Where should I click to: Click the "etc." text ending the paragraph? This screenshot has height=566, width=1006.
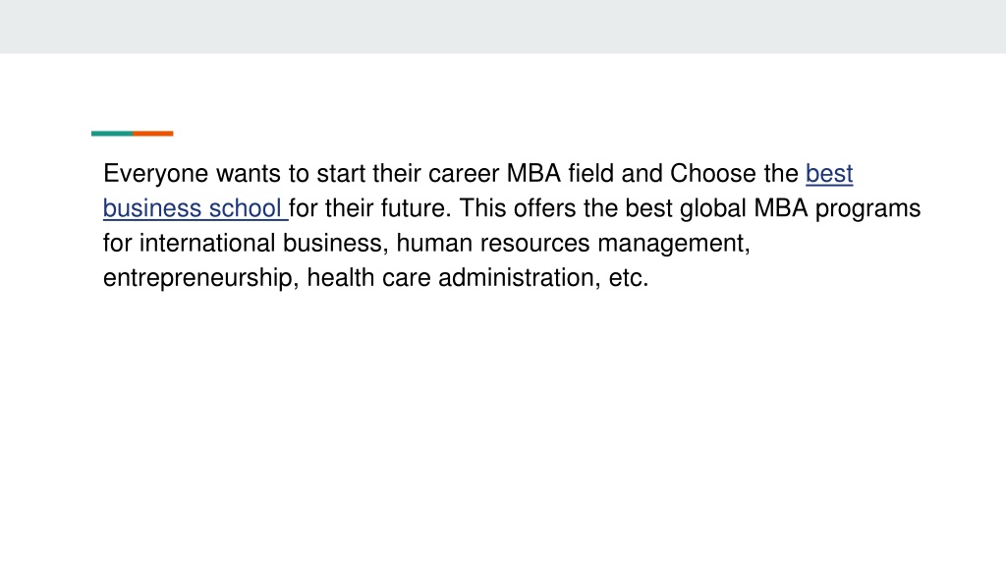click(x=629, y=278)
